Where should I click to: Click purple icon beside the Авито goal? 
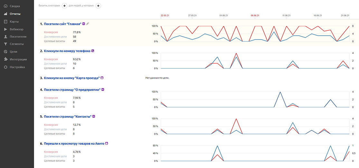pyautogui.click(x=107, y=144)
